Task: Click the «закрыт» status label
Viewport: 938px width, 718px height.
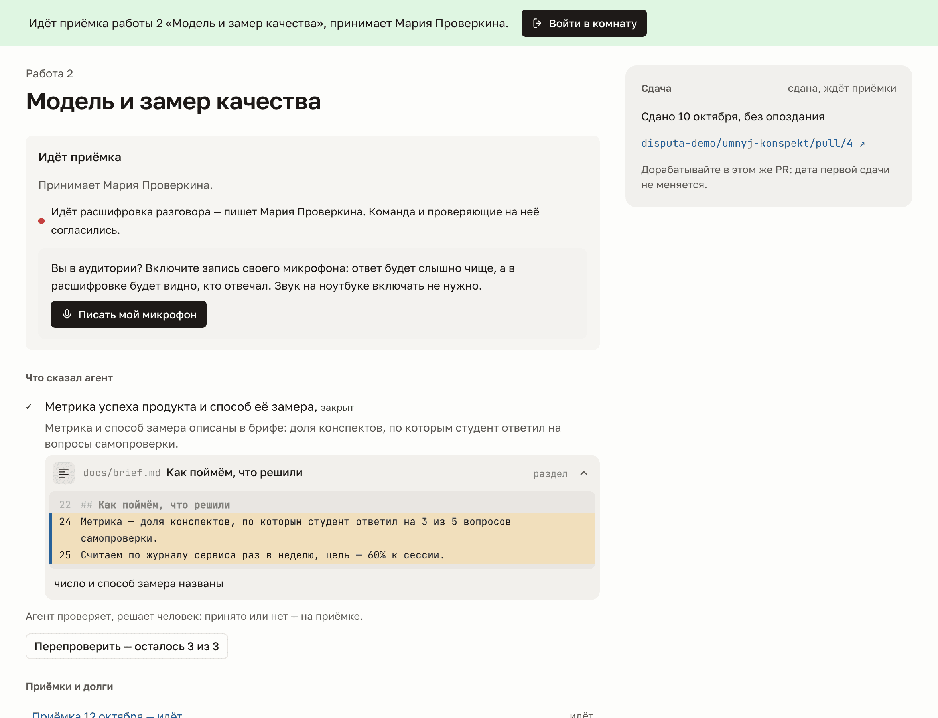Action: [337, 408]
